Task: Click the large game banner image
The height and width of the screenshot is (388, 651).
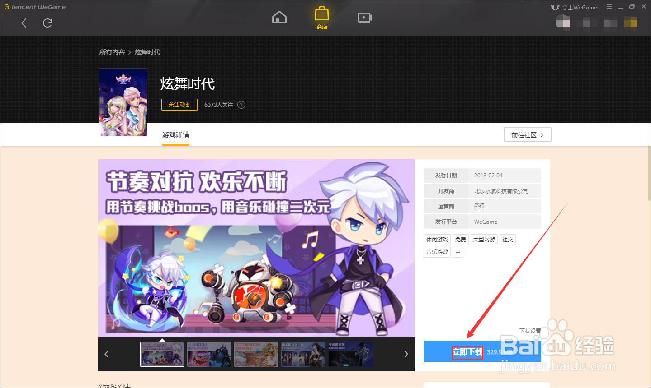Action: coord(256,248)
